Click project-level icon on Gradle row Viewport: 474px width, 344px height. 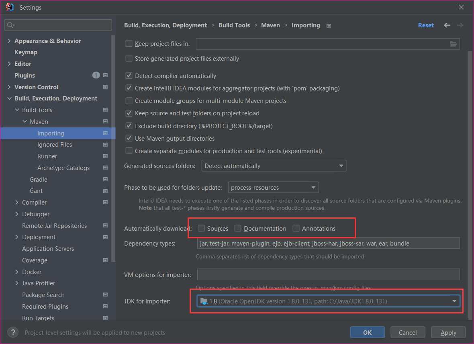[x=105, y=179]
